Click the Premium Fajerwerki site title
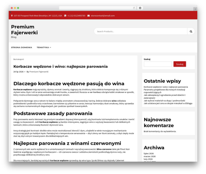 (x=24, y=30)
